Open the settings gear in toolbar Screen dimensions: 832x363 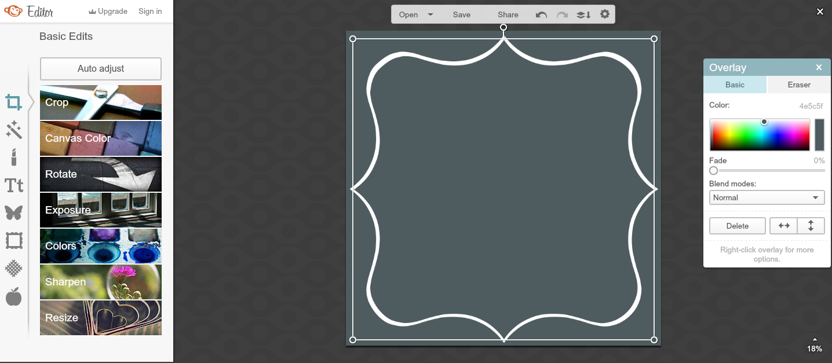pos(605,14)
